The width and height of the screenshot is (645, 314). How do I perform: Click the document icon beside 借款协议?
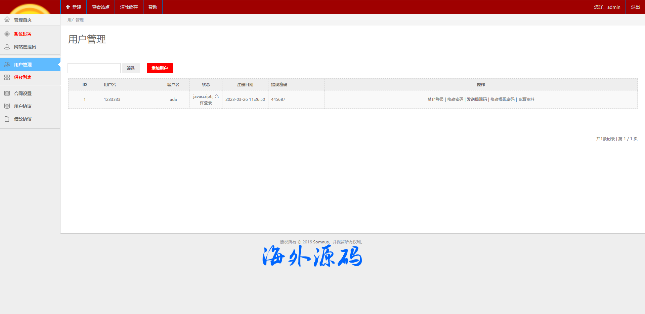[7, 119]
